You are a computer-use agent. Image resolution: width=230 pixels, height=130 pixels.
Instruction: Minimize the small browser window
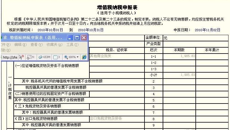pyautogui.click(x=70, y=38)
